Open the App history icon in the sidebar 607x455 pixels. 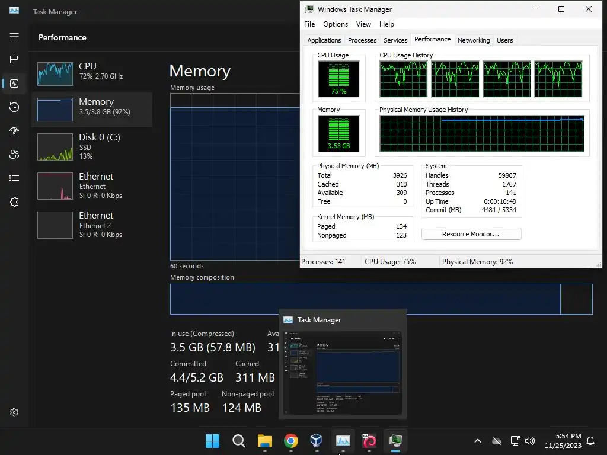pos(14,107)
